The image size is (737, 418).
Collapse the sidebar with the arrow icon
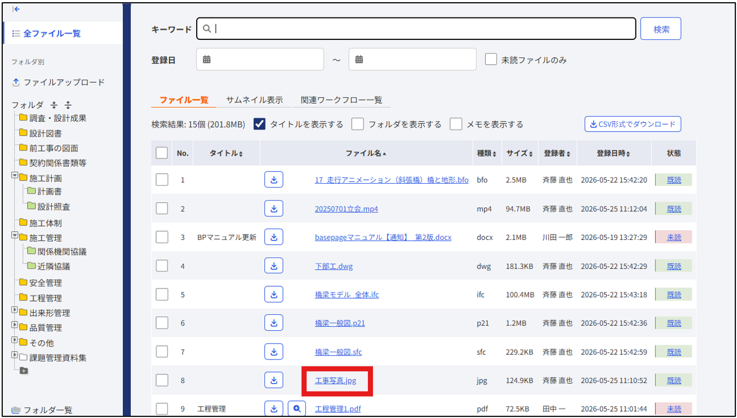pos(16,9)
